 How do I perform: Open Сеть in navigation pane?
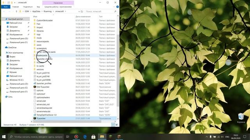(x=10, y=97)
